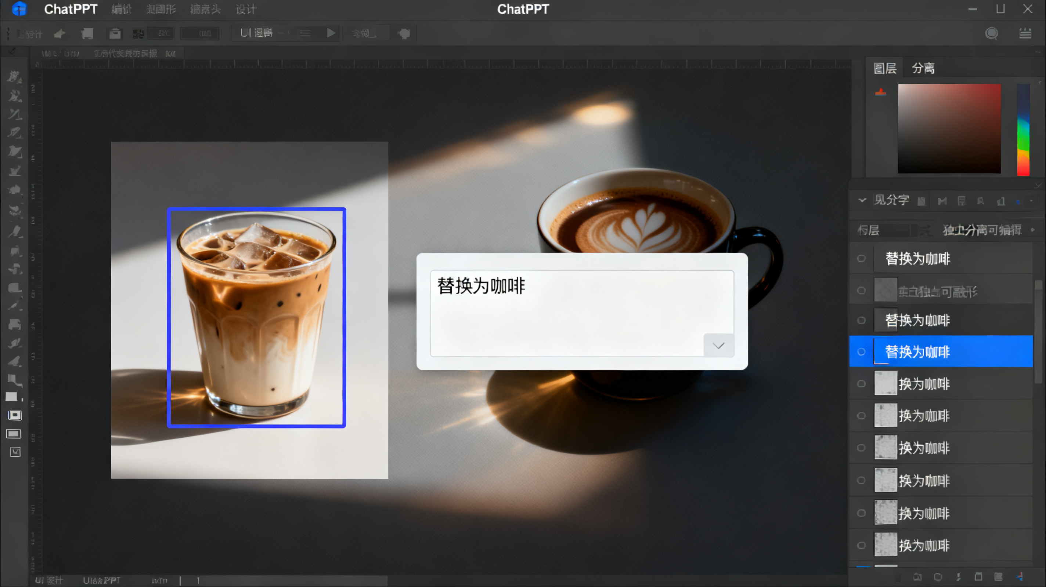Click the gear-shaped icon in the top toolbar

pos(404,33)
